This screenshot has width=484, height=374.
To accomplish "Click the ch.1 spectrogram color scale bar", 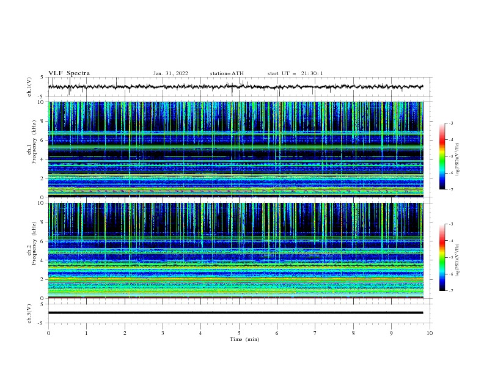I will click(442, 156).
